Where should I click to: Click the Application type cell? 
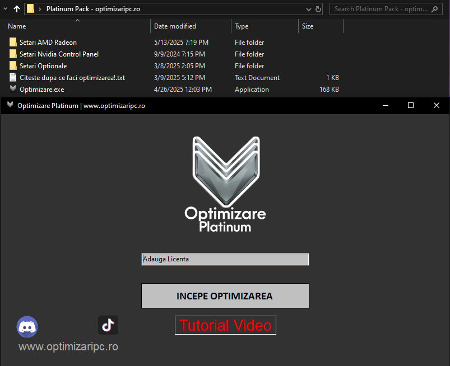click(x=252, y=90)
